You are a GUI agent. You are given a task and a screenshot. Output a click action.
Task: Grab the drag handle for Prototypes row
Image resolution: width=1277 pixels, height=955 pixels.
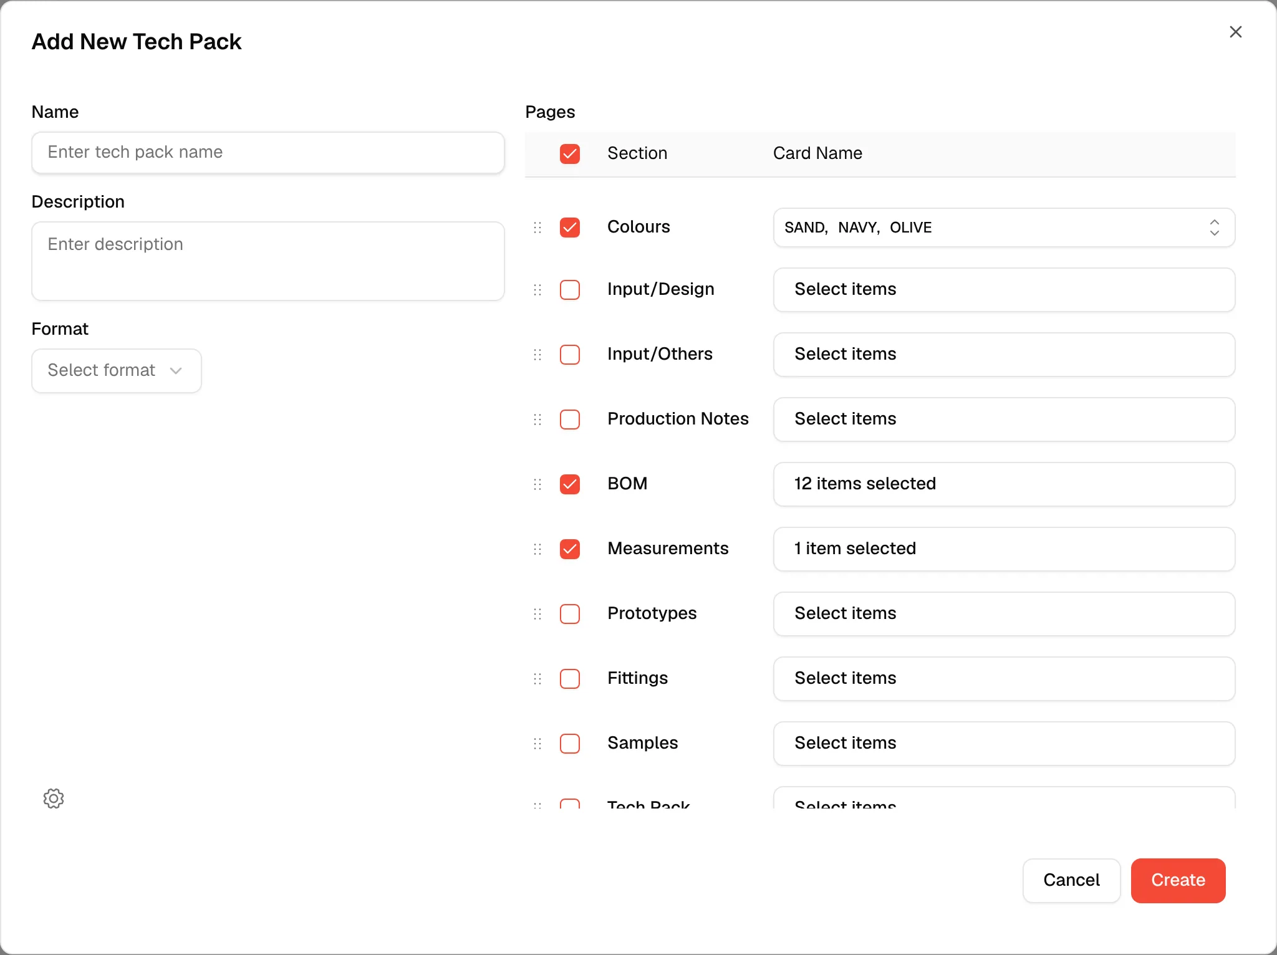point(537,614)
